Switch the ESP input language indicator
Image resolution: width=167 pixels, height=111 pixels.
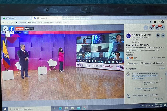[152, 105]
